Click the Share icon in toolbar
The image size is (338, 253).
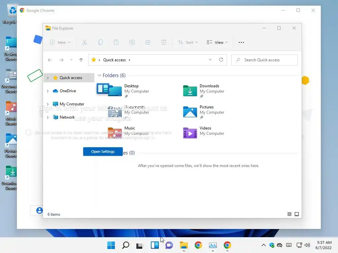[x=148, y=42]
